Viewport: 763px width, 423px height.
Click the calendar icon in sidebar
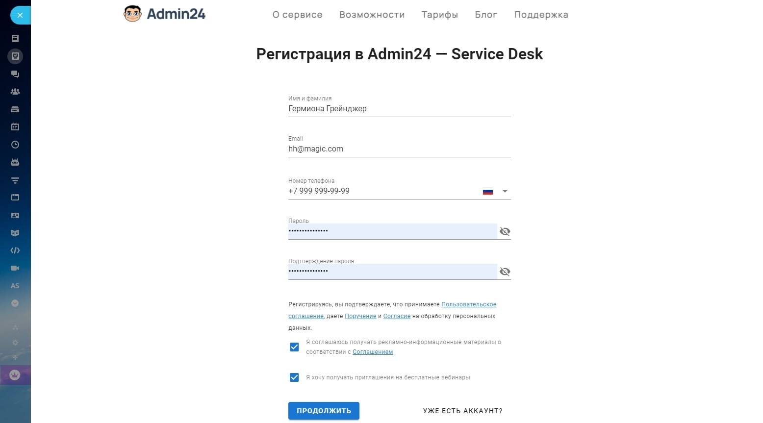(15, 127)
